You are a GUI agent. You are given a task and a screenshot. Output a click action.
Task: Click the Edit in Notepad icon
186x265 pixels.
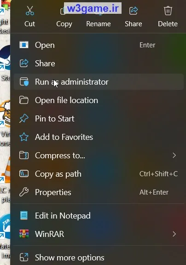pos(24,215)
